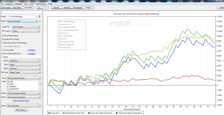Click the player avatar icon beside player field
Screen dimensions: 224x115
tap(39, 17)
